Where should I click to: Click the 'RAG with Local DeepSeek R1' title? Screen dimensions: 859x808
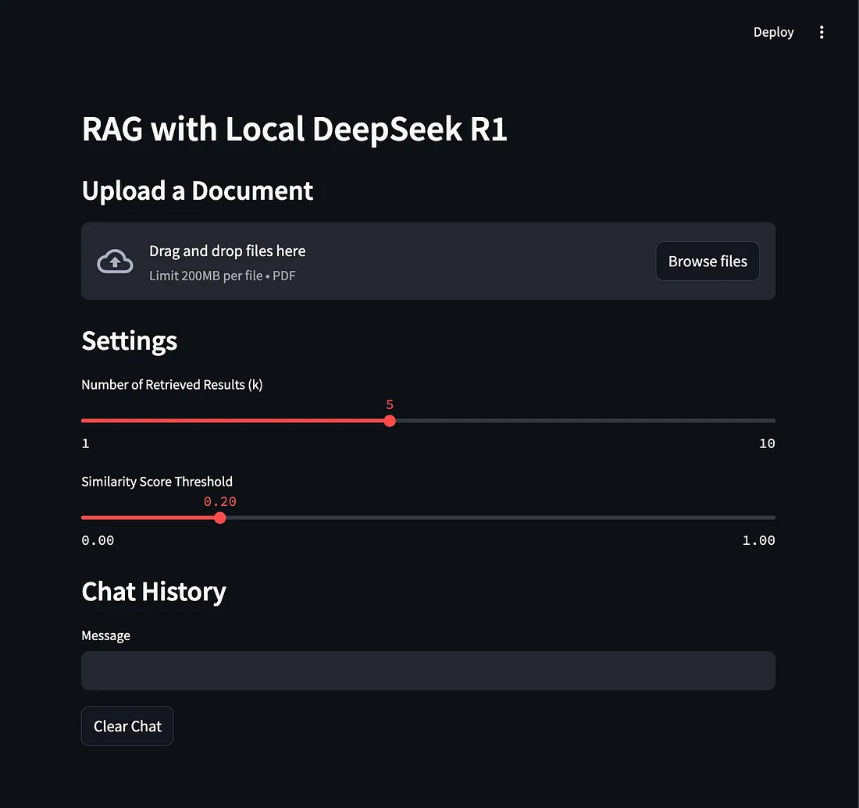(294, 130)
